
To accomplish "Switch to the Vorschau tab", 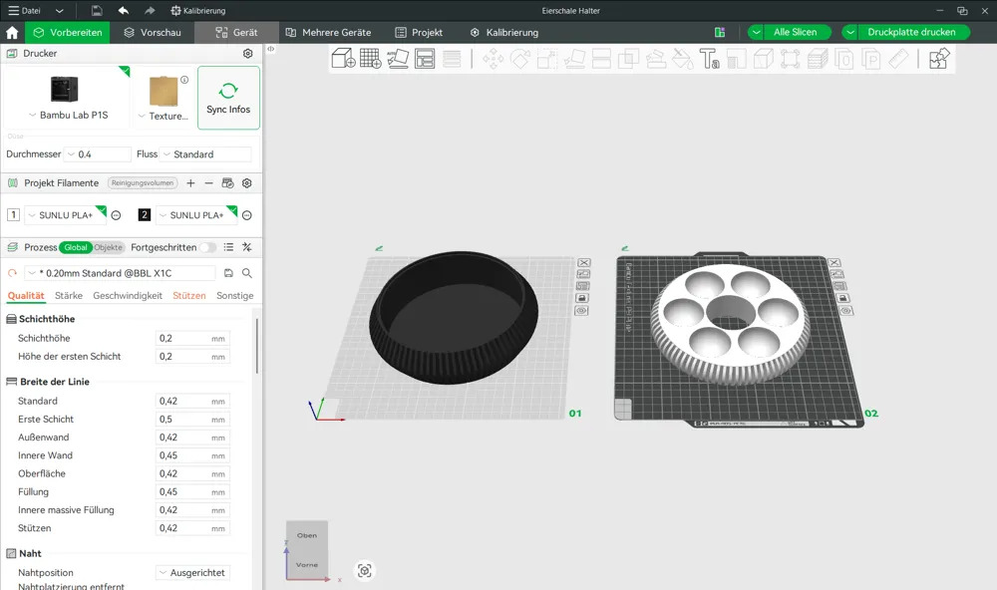I will 152,33.
